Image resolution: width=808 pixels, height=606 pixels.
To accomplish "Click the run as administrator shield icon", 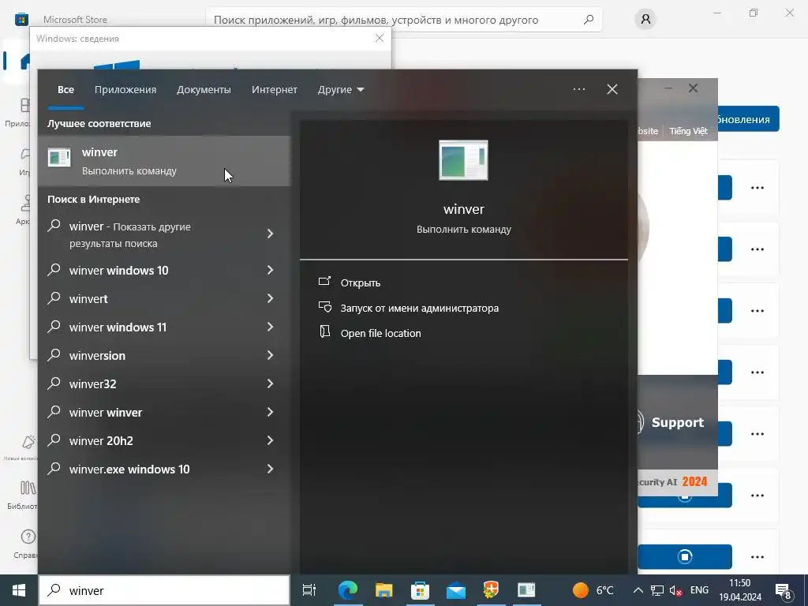I will tap(324, 307).
